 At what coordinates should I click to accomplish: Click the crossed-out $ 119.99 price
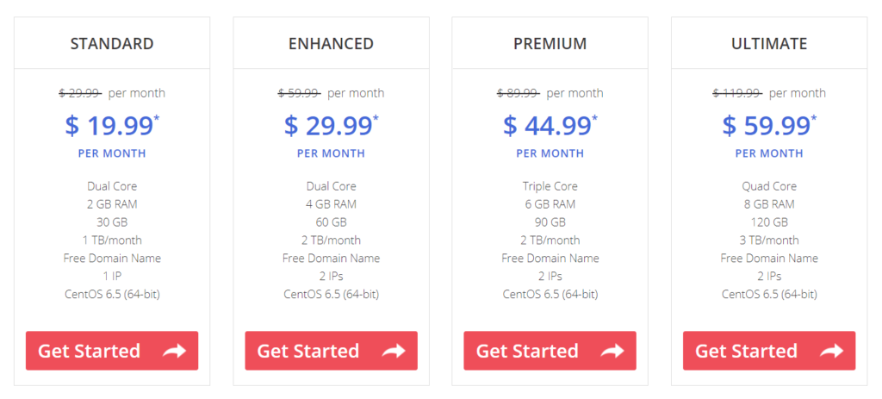tap(737, 93)
